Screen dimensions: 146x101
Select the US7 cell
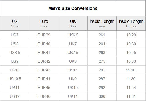[x=15, y=35]
